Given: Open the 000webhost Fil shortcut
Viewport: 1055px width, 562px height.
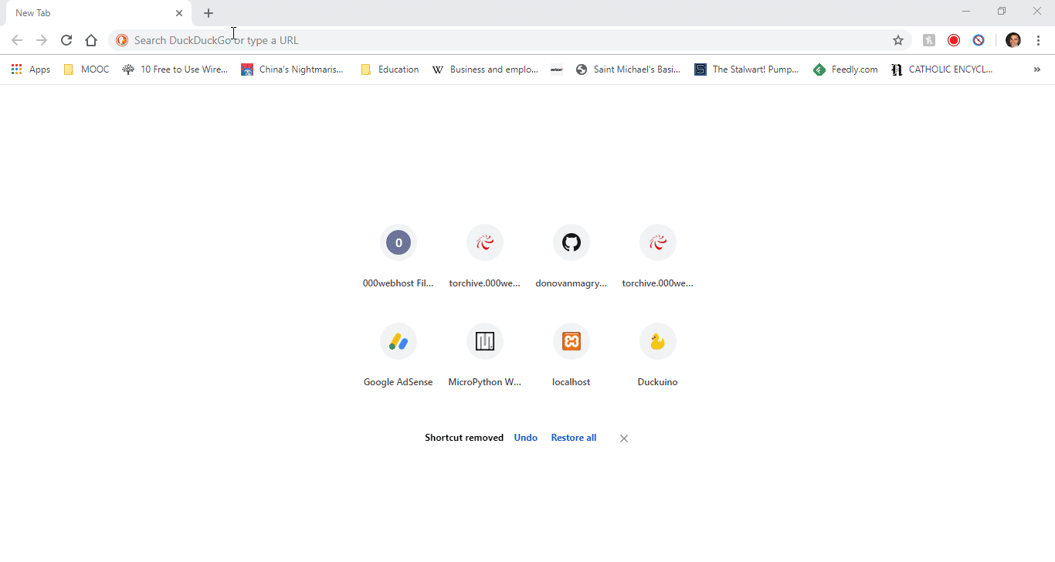Looking at the screenshot, I should (398, 242).
